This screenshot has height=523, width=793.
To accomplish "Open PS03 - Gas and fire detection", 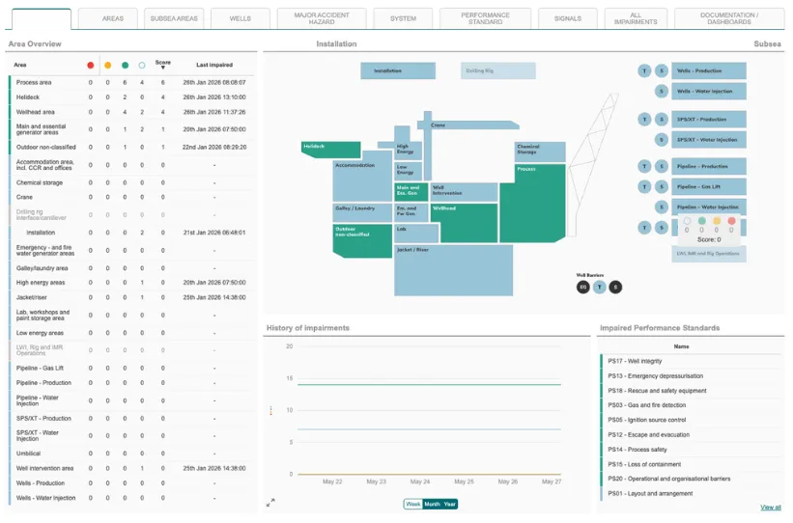I will [692, 405].
